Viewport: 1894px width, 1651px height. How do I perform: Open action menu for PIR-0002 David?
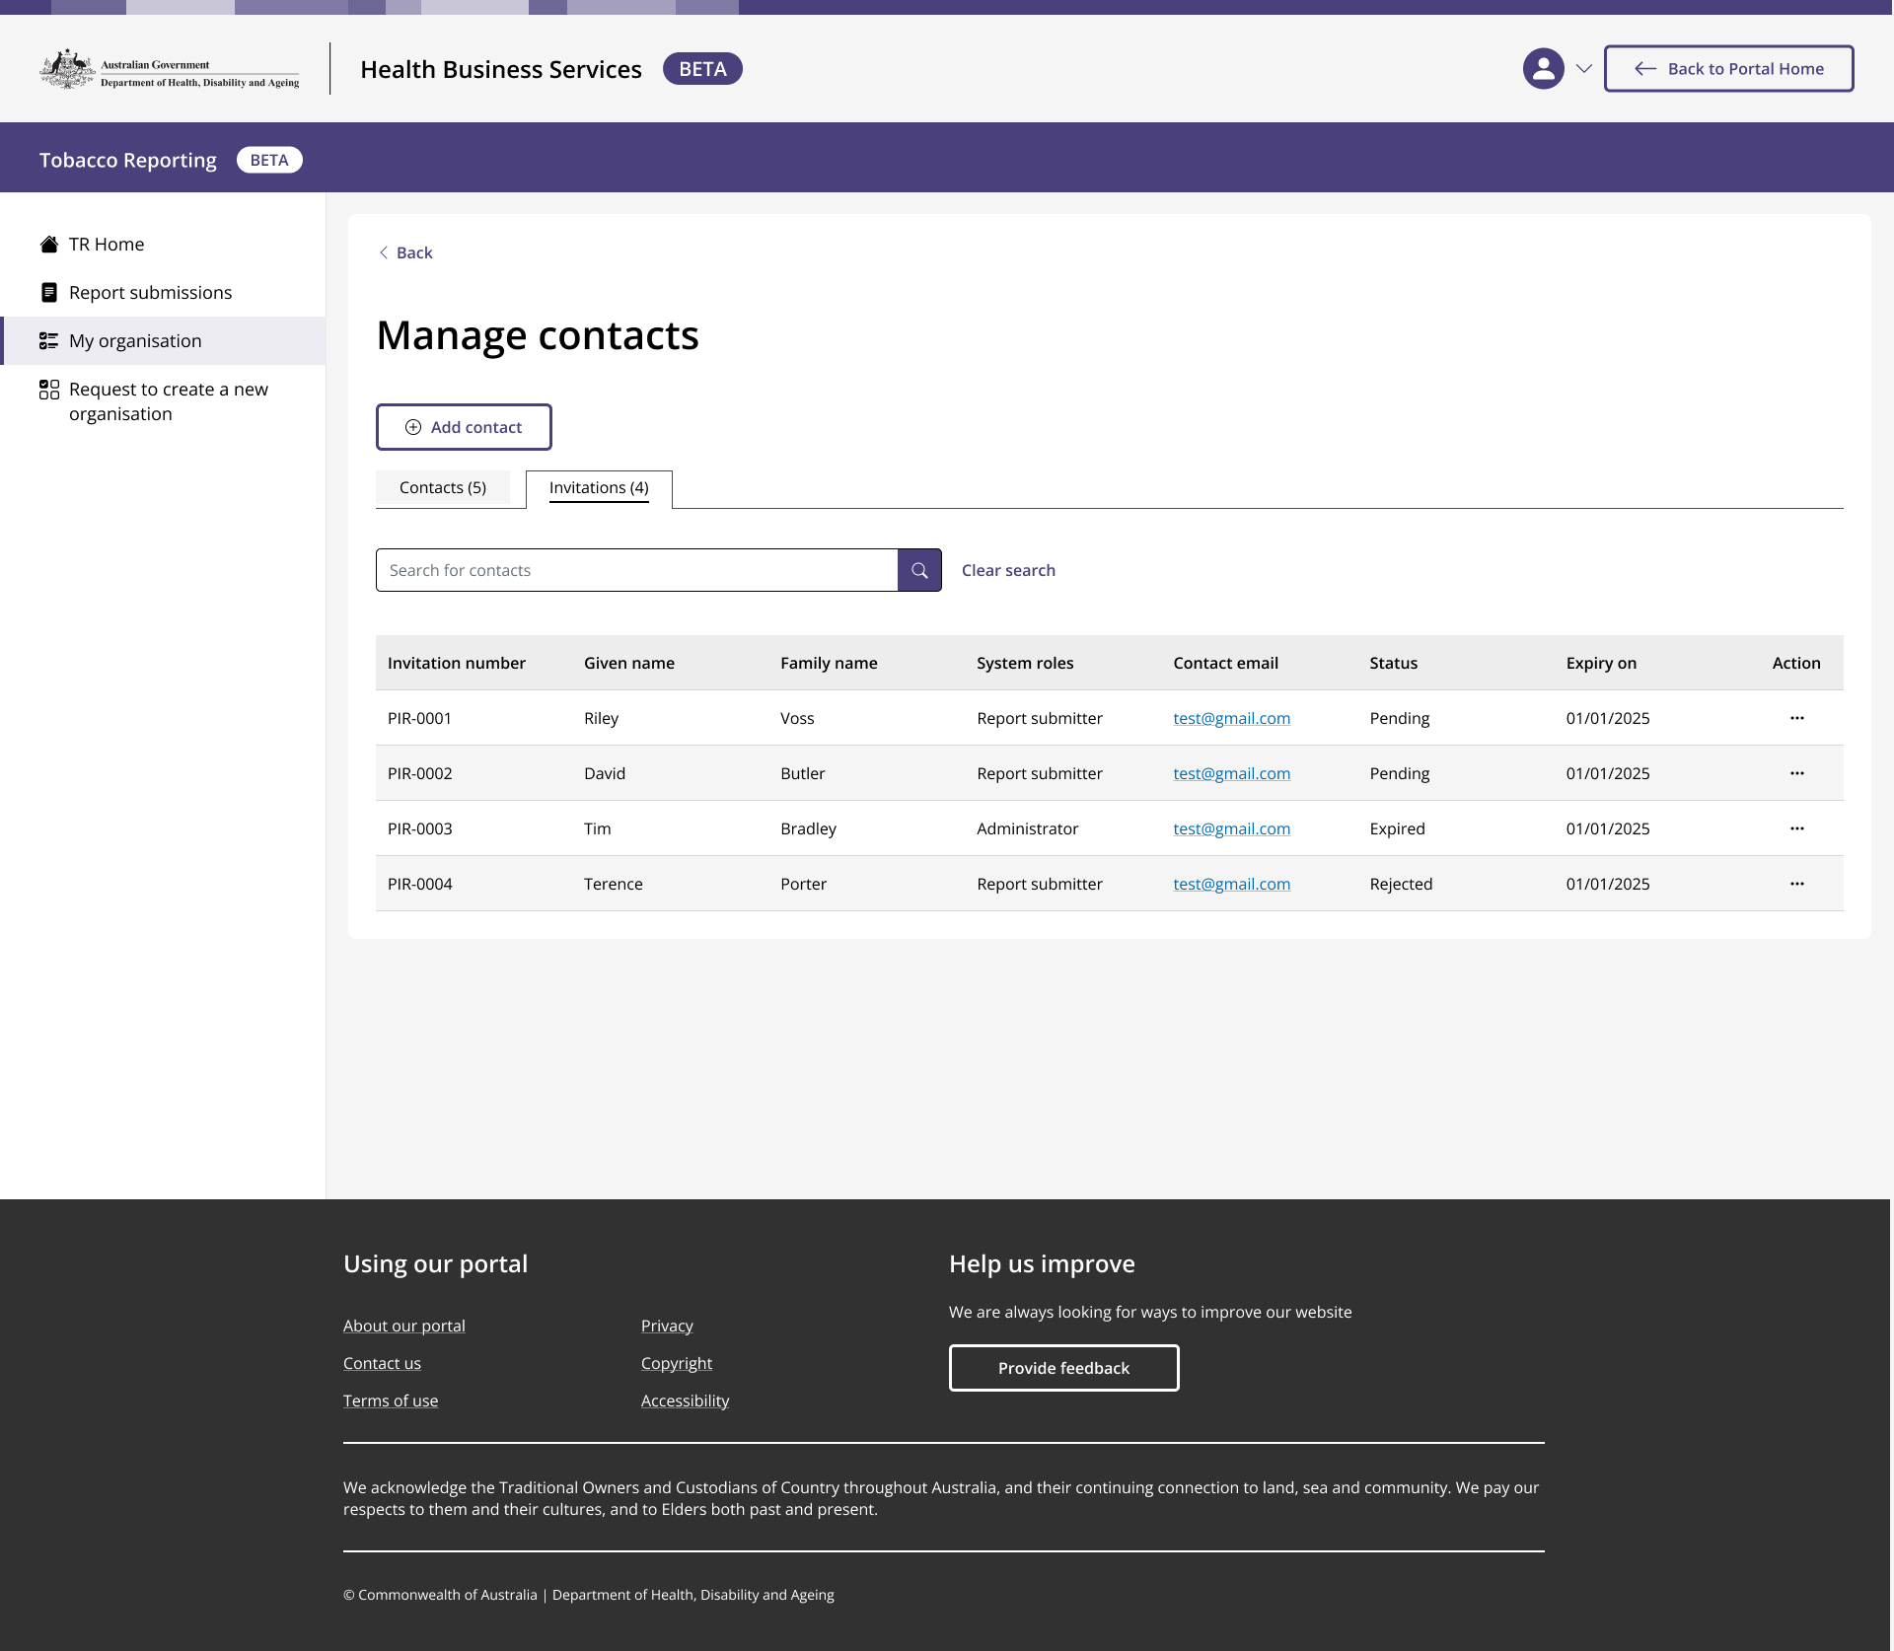coord(1796,773)
